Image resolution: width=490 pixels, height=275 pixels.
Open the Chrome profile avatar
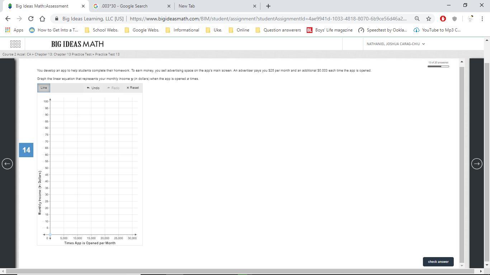[x=470, y=19]
